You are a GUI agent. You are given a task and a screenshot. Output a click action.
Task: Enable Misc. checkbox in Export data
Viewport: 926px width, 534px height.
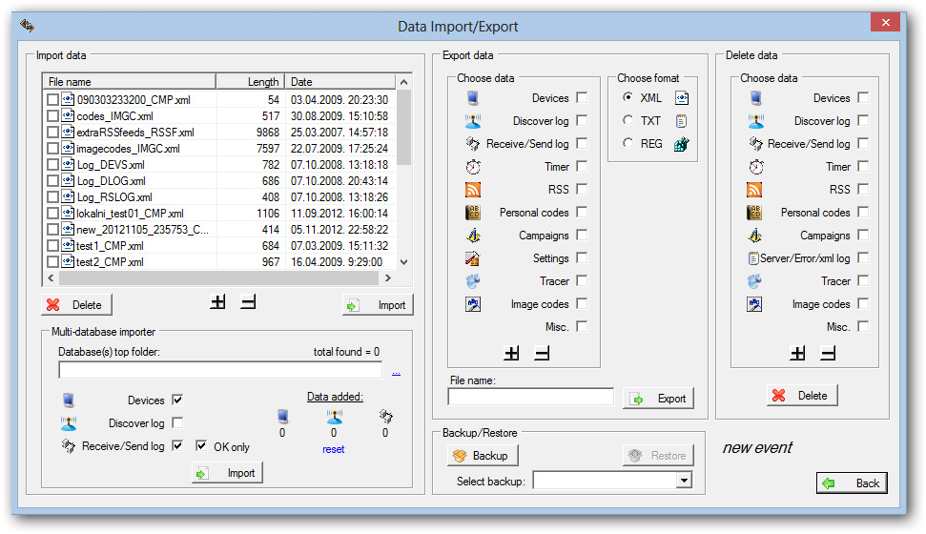point(582,327)
